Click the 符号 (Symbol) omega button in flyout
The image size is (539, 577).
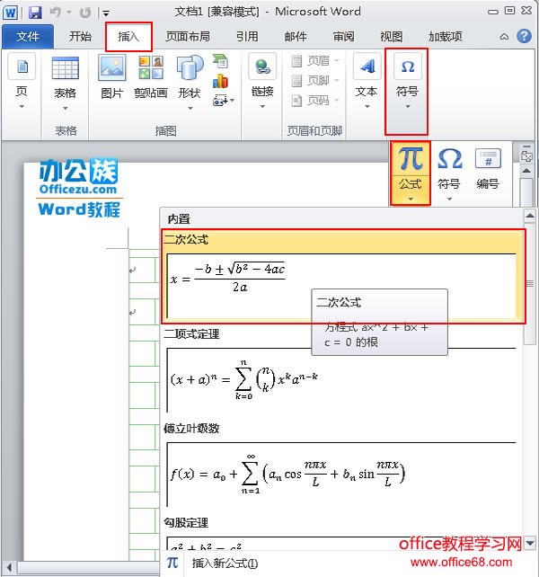click(x=449, y=173)
